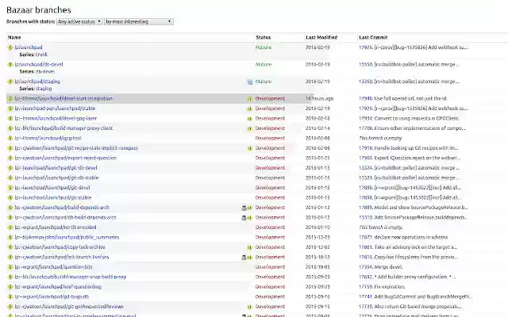Click merge proposal icon for build-manager-proxy-client branch
Screen dimensions: 508x317
click(x=250, y=128)
